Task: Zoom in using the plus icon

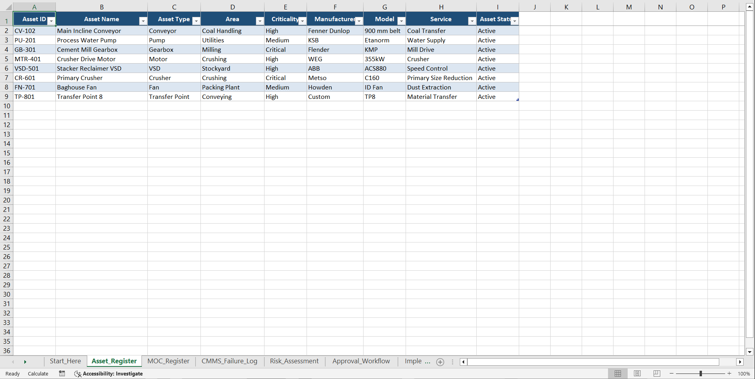Action: 729,374
